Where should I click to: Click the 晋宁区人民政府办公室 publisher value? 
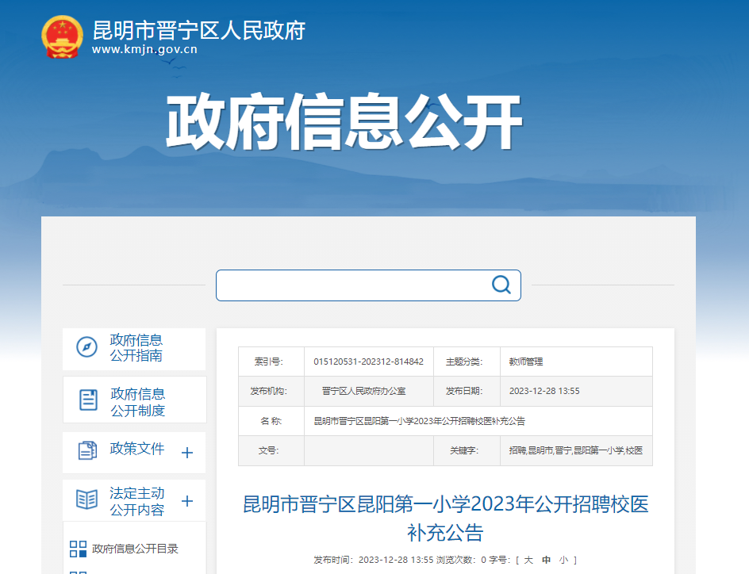click(363, 391)
